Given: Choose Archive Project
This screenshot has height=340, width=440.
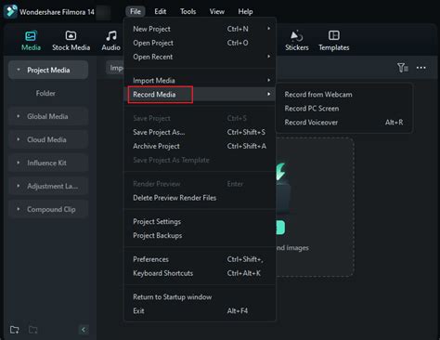Looking at the screenshot, I should click(200, 146).
